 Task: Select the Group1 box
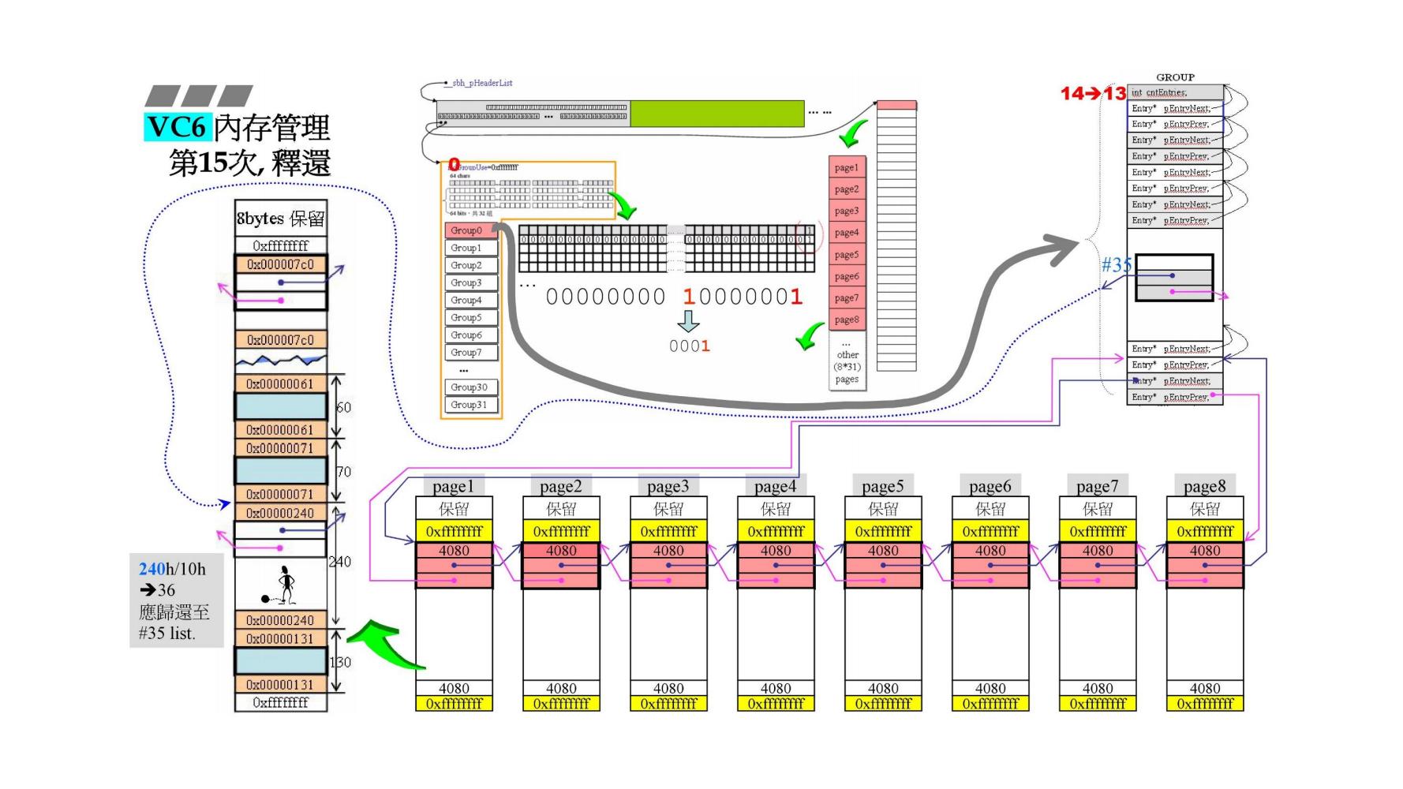[470, 248]
